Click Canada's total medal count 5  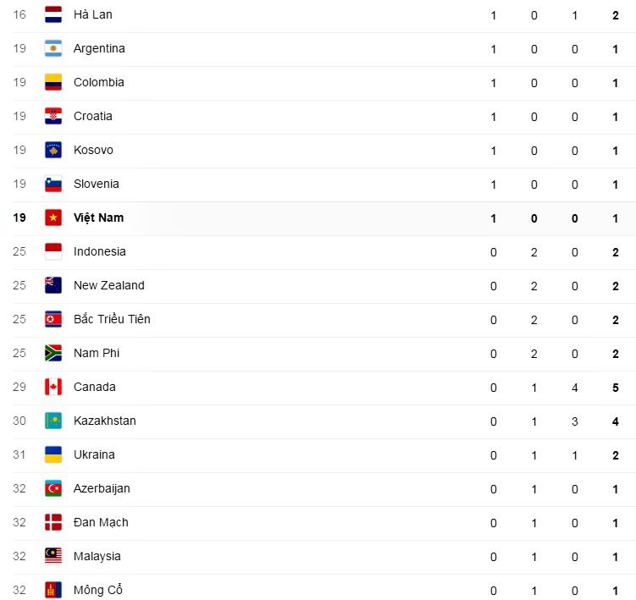point(616,387)
